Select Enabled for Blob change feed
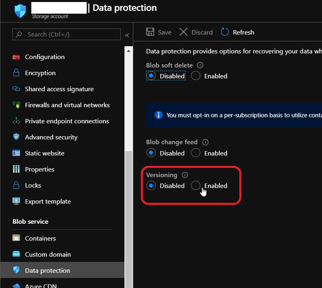 coord(196,153)
